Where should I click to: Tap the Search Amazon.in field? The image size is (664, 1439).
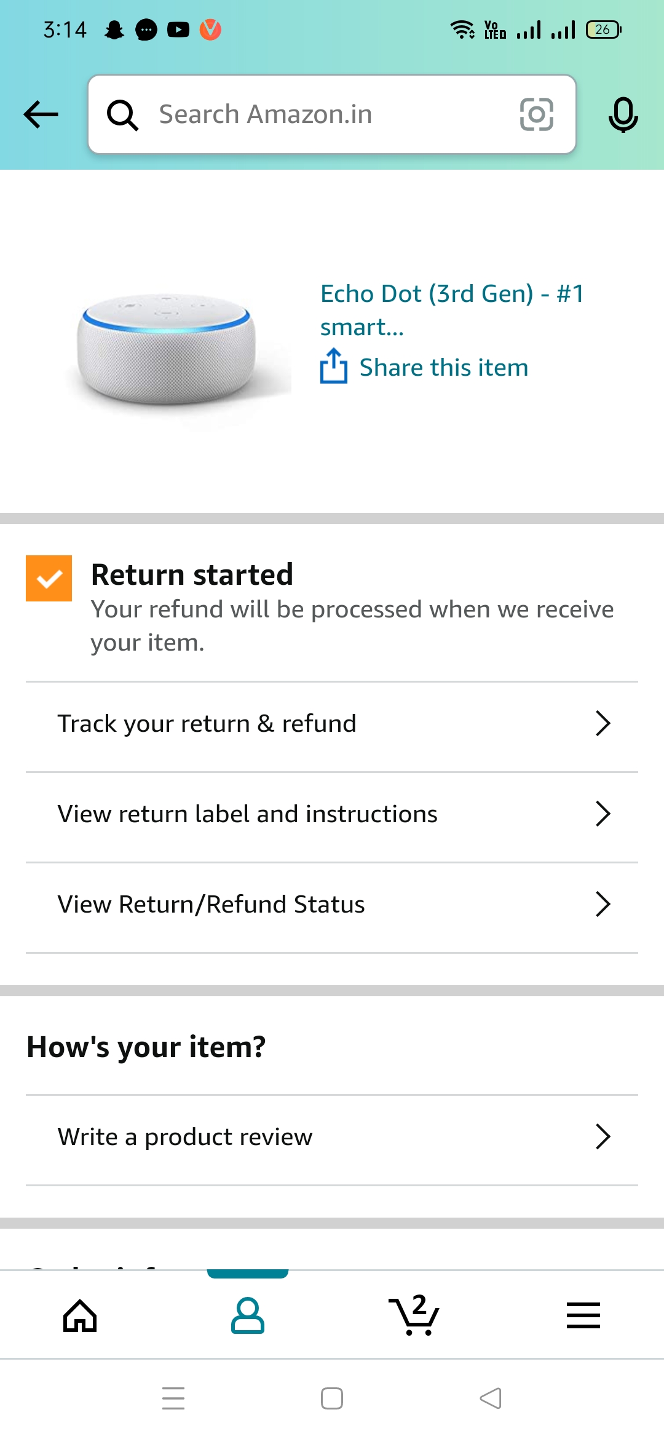(x=332, y=114)
